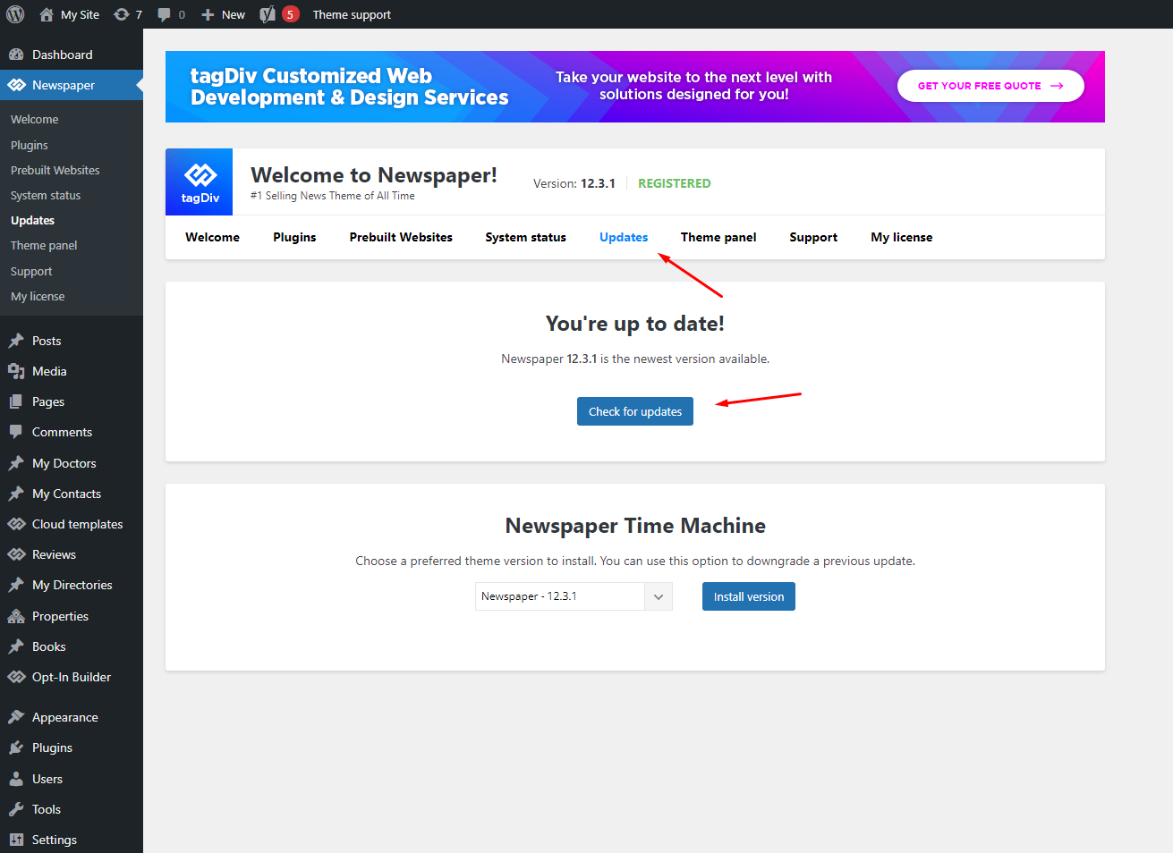Click the tagDiv web development banner heading

pyautogui.click(x=349, y=87)
